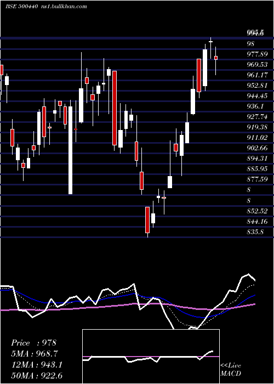Select the 877.59 price axis label
The width and height of the screenshot is (274, 384).
(x=257, y=179)
